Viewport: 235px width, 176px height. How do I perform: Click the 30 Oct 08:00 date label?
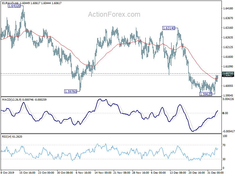coord(65,172)
